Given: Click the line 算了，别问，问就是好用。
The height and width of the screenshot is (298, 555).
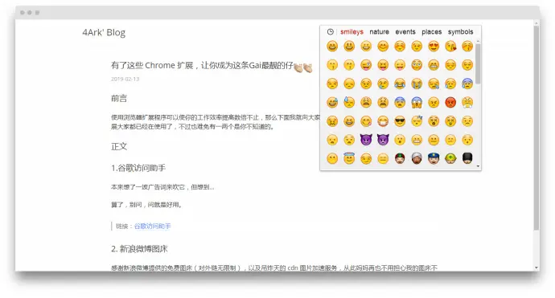Looking at the screenshot, I should [x=146, y=204].
